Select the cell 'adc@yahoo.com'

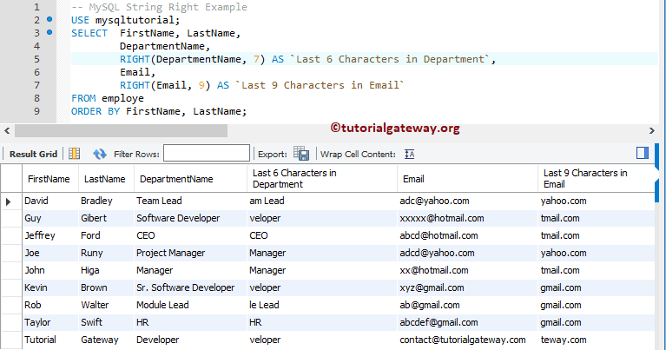(467, 201)
